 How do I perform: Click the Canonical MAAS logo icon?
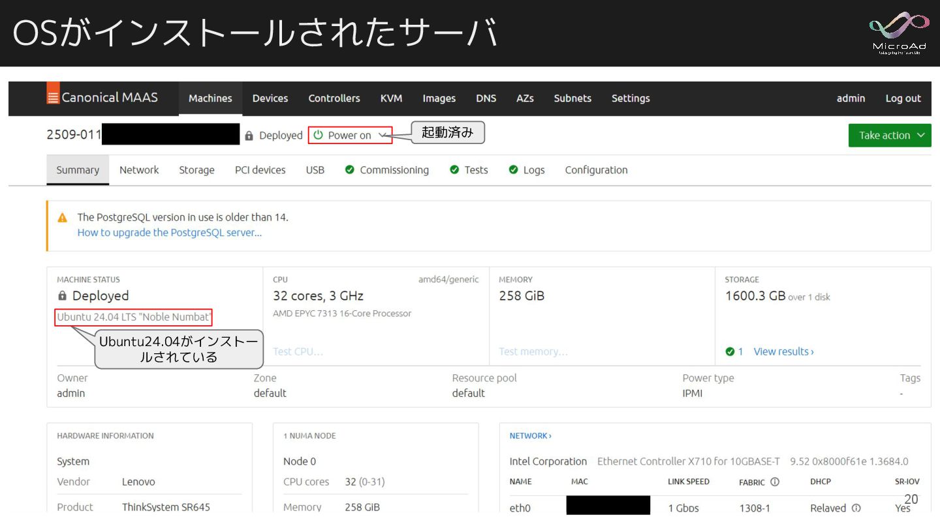[x=53, y=97]
